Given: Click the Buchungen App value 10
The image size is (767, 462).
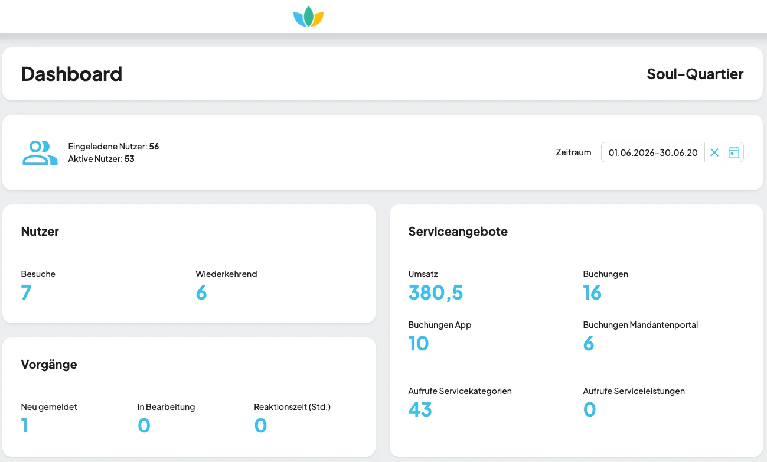Looking at the screenshot, I should click(x=419, y=343).
